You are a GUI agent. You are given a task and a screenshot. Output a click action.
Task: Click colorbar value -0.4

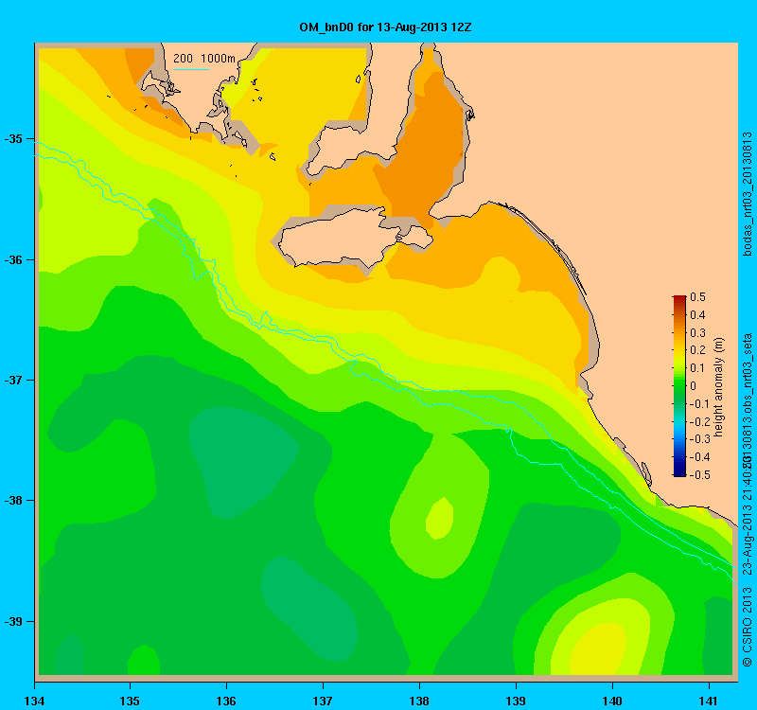click(699, 457)
